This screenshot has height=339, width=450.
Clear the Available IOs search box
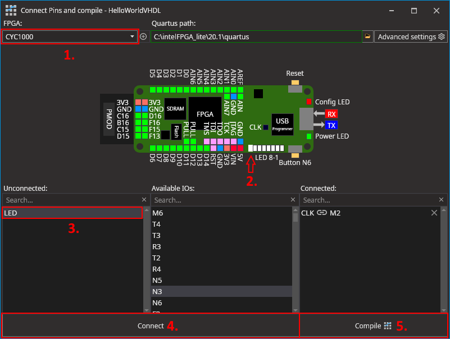coord(293,200)
